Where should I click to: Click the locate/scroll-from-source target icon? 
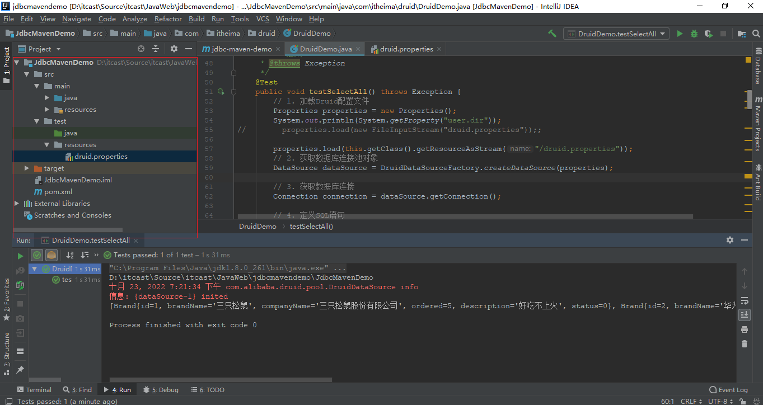[x=141, y=49]
